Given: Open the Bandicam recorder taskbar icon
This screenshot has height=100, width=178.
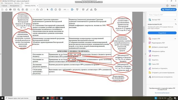Looking at the screenshot, I should click(57, 98).
